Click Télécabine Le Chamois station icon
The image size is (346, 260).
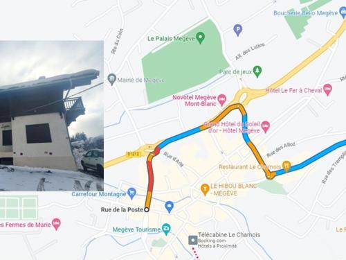pos(193,240)
